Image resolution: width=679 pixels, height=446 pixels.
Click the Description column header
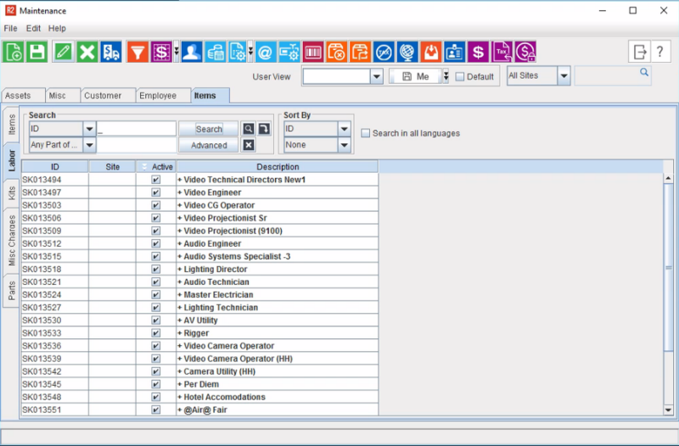(277, 167)
